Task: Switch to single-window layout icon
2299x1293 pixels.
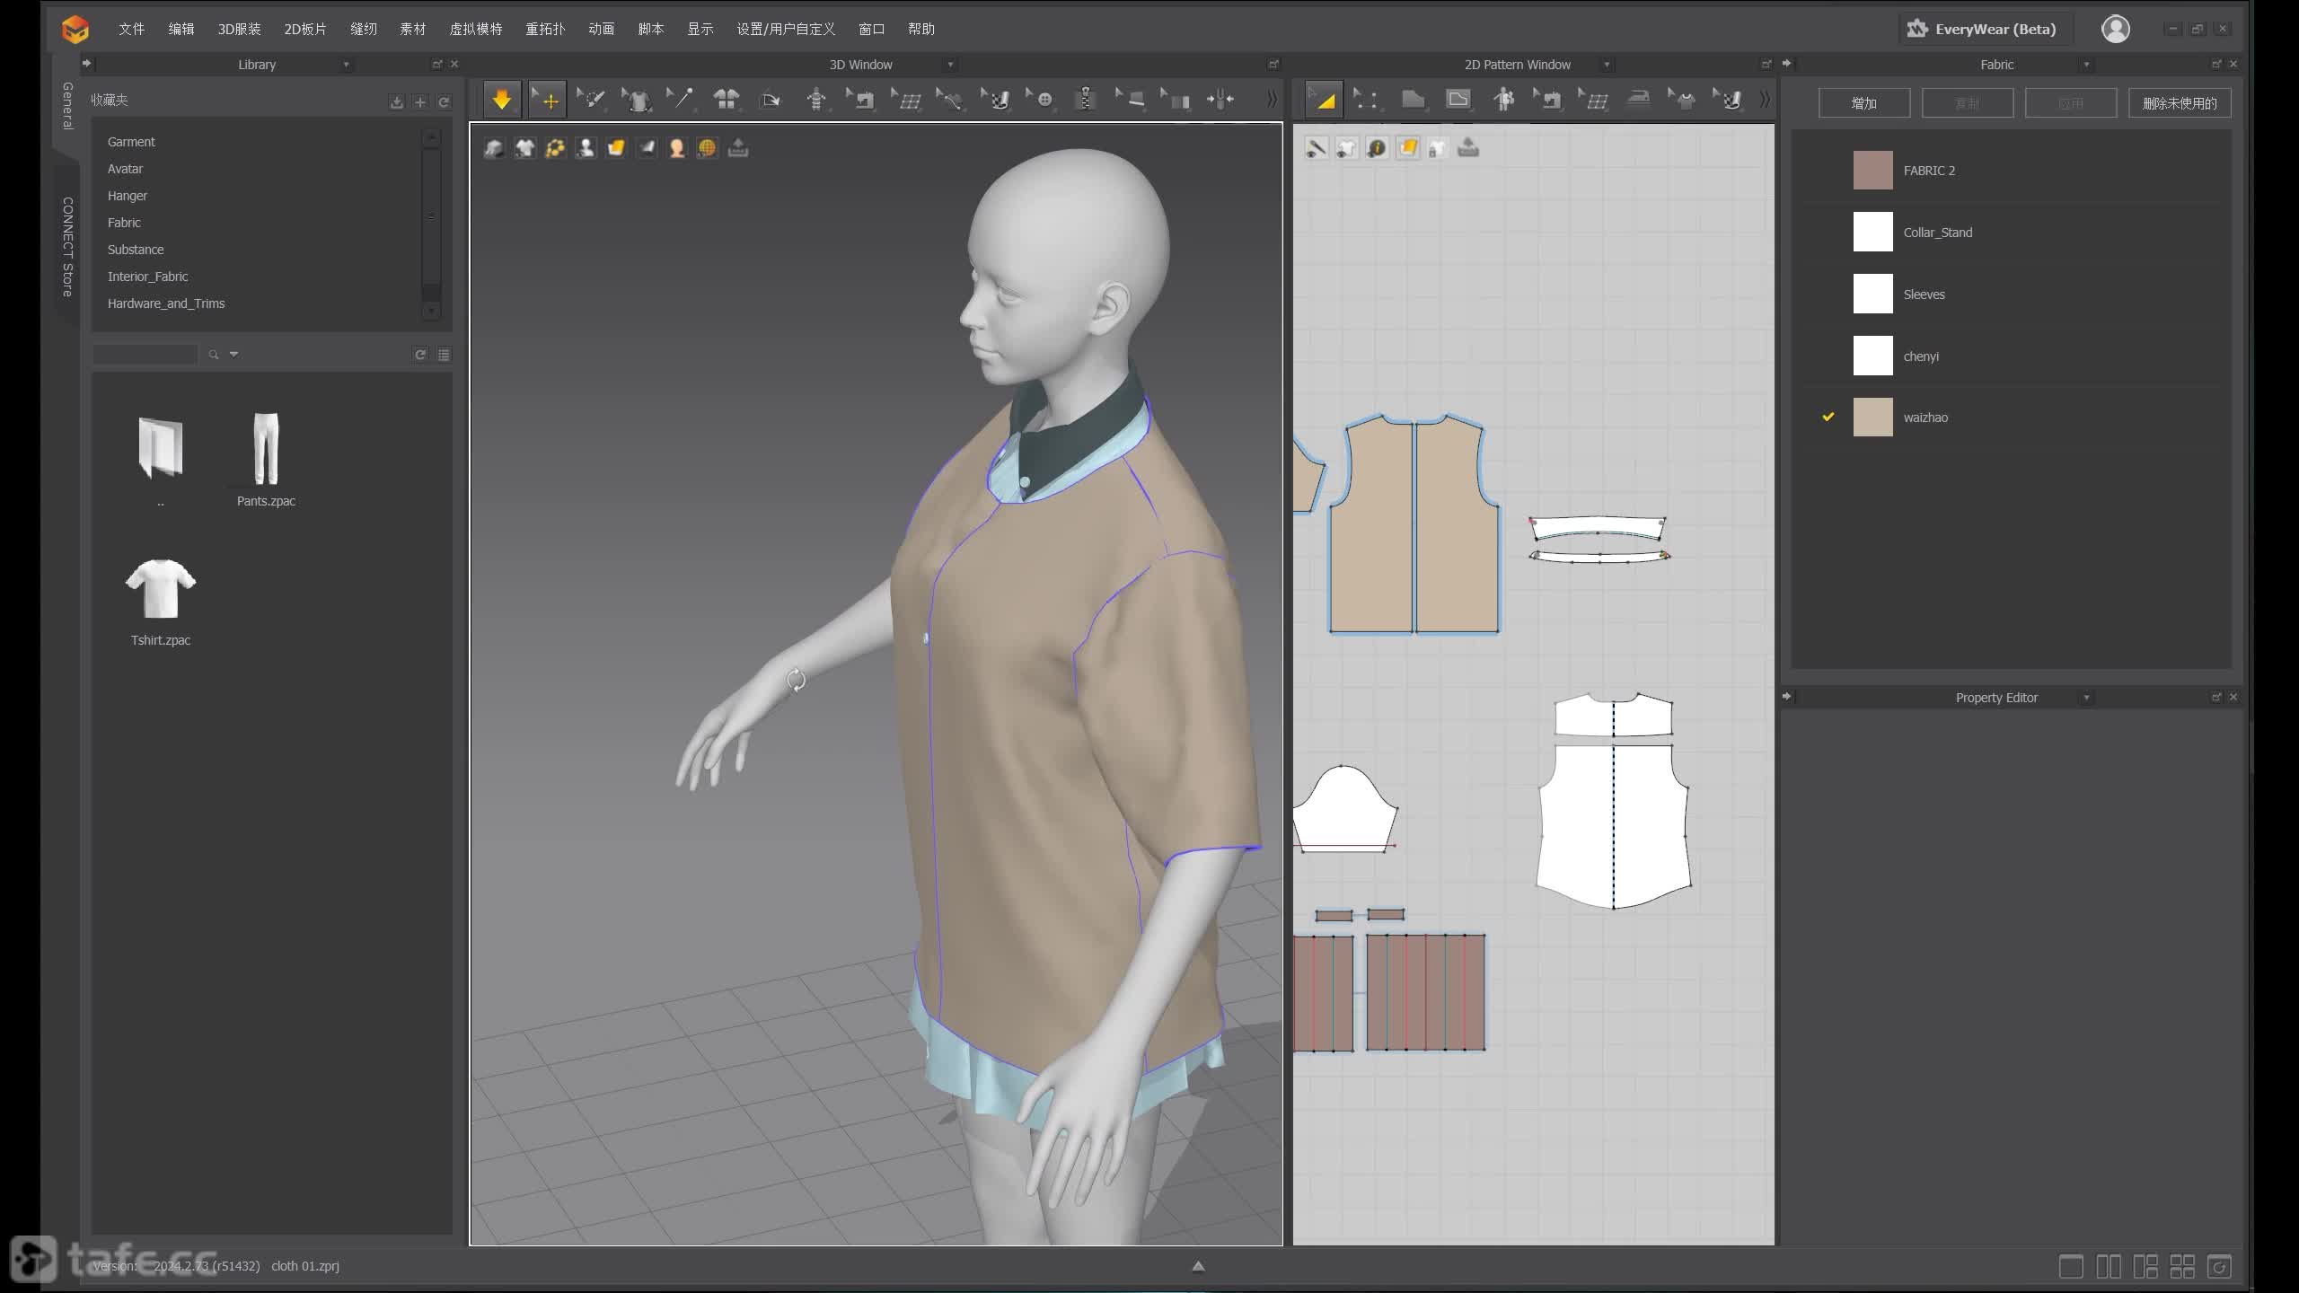Action: click(x=2071, y=1267)
